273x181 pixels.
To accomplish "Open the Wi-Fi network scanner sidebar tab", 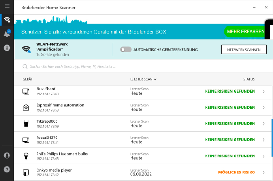I will tap(7, 20).
